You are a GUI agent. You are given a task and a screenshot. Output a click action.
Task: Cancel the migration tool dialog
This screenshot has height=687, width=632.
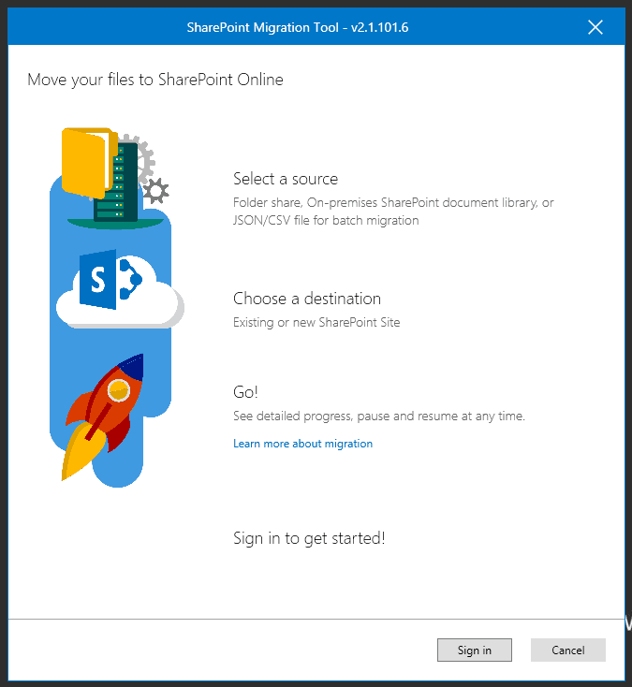(568, 650)
